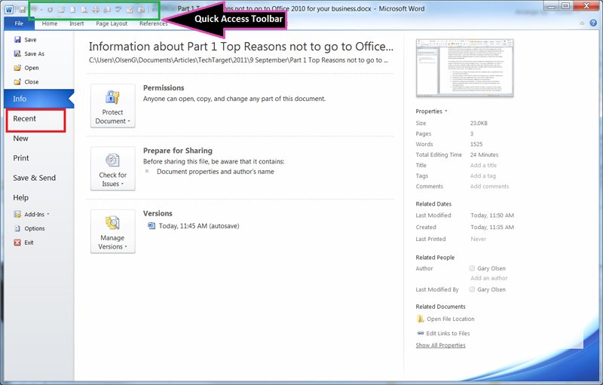
Task: Switch to the Insert ribbon tab
Action: (77, 23)
